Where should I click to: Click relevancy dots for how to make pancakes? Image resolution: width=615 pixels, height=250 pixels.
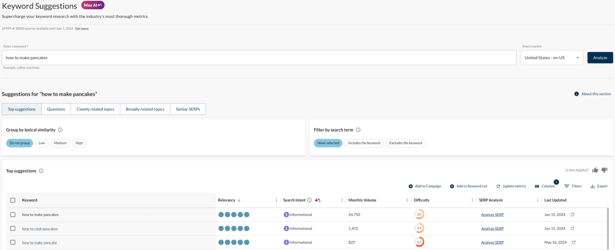pos(234,215)
